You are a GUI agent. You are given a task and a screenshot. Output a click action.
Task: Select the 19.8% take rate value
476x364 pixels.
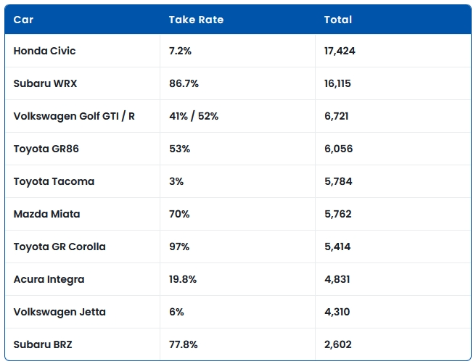183,279
